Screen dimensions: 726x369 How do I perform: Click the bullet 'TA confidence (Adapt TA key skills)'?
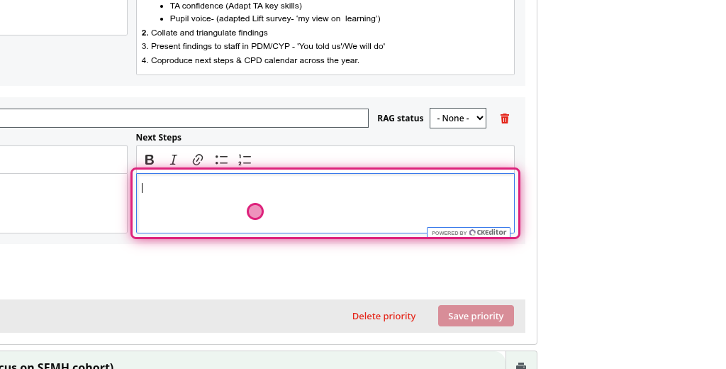235,6
